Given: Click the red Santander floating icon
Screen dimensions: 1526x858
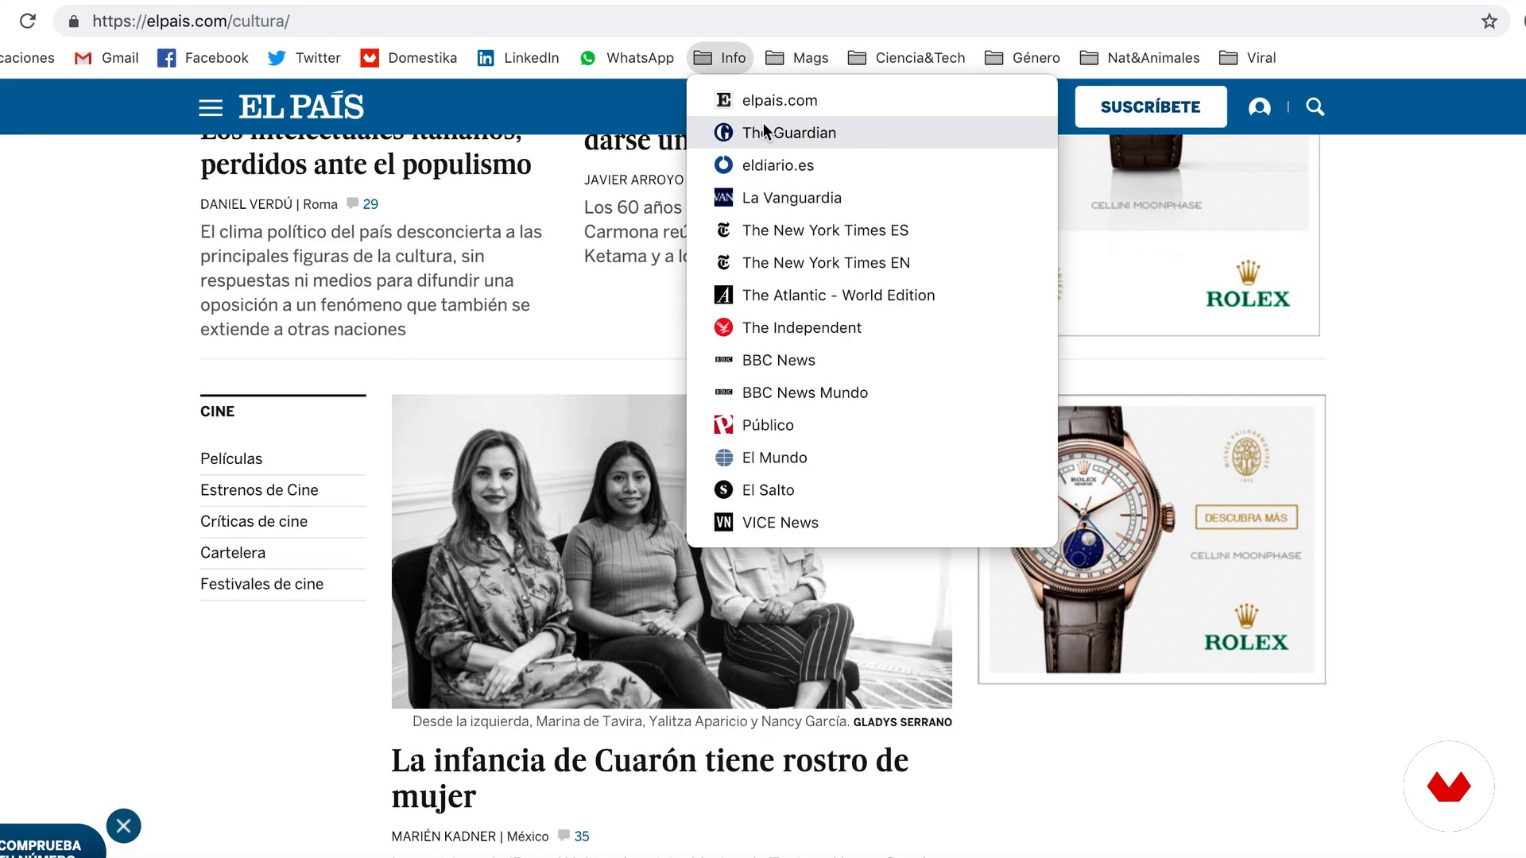Looking at the screenshot, I should (x=1449, y=786).
